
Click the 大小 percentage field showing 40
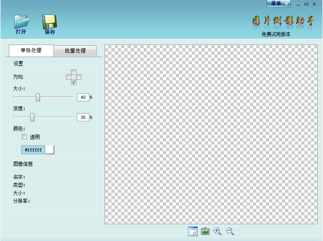click(x=83, y=97)
